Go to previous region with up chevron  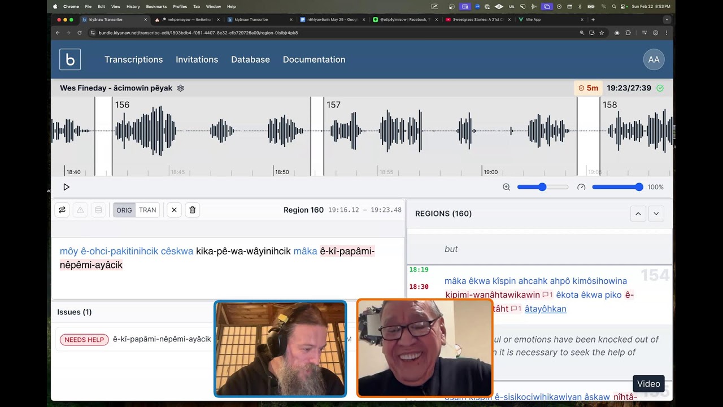[x=638, y=214]
